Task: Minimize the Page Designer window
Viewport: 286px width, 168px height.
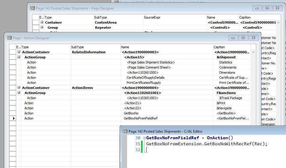Action: click(x=257, y=8)
